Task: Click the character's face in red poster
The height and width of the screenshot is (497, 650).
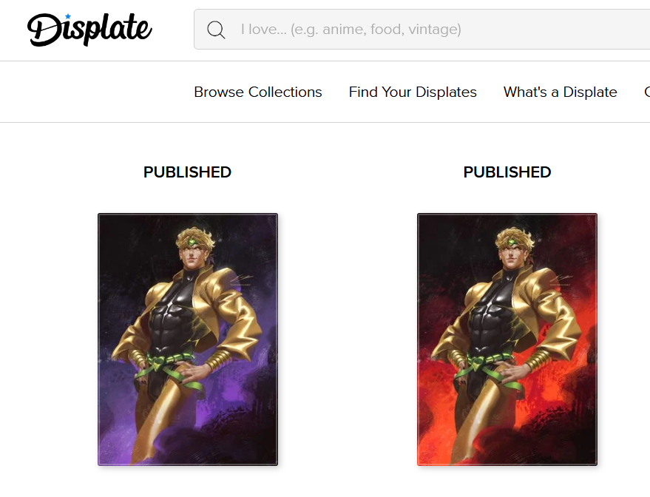Action: point(512,256)
